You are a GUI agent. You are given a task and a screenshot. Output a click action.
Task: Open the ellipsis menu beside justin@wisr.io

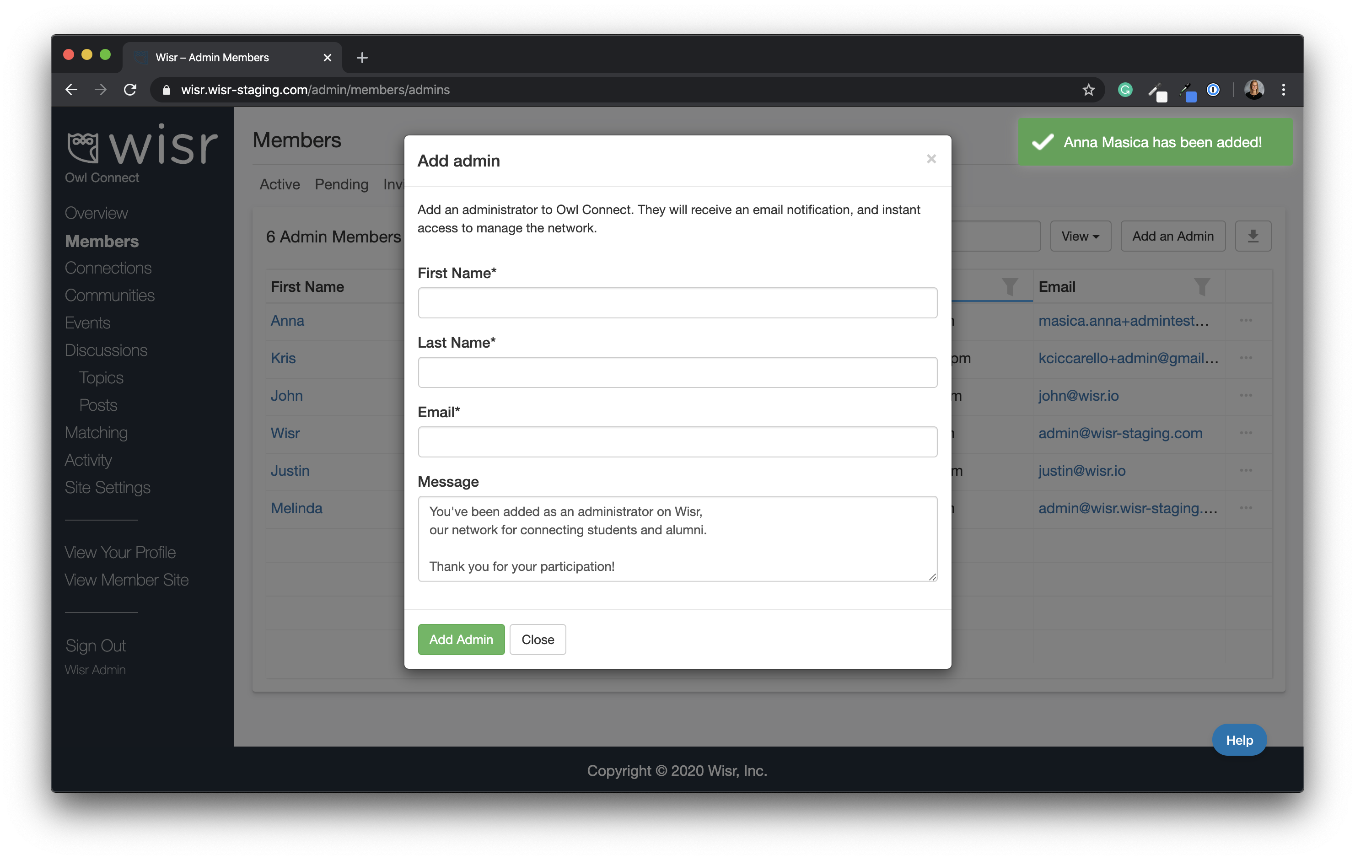click(x=1247, y=471)
